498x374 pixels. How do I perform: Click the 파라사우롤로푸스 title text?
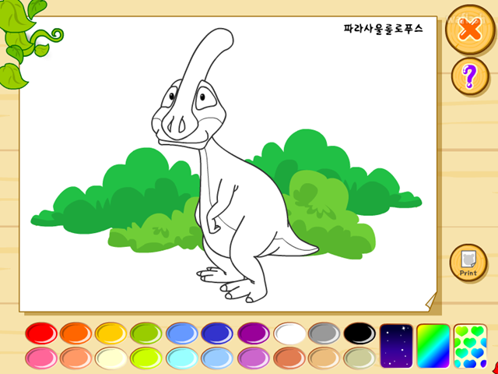pos(384,29)
